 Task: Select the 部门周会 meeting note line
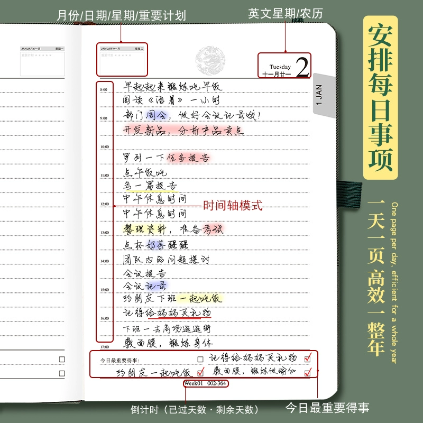(x=191, y=115)
